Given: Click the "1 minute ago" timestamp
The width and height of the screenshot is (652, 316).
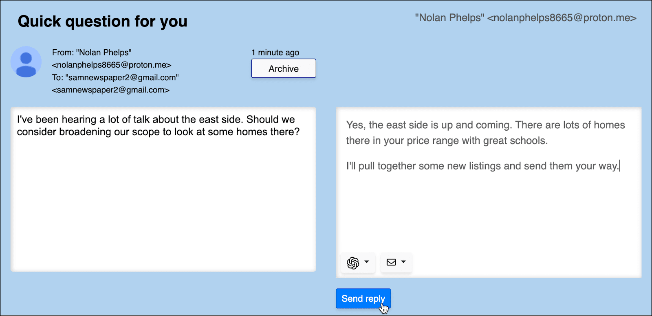Looking at the screenshot, I should 275,53.
